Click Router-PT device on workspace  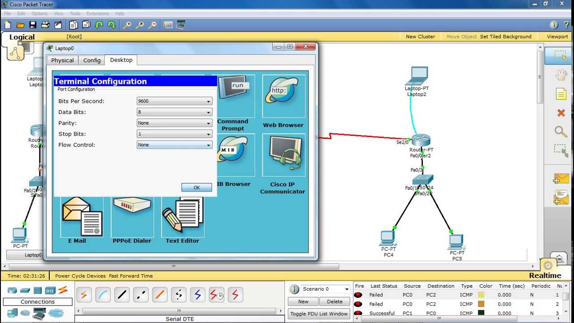[421, 140]
